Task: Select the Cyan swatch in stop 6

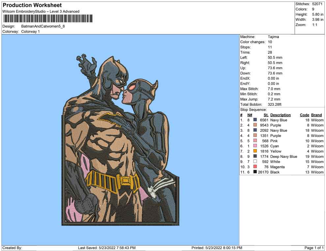Action: pos(255,146)
